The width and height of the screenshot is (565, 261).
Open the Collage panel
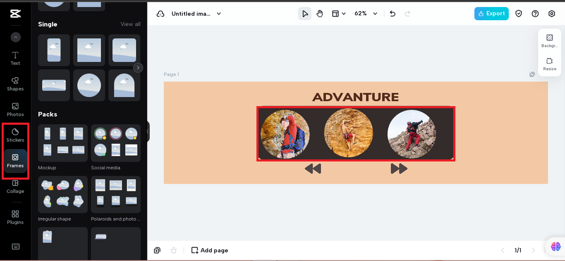[15, 186]
